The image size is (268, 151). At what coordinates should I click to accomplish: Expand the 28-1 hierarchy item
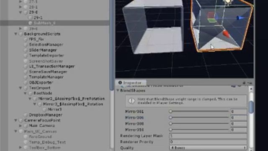[x=21, y=7]
